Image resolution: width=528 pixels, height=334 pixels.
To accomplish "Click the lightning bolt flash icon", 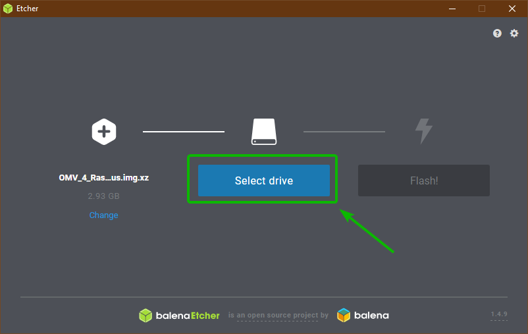I will click(x=423, y=131).
